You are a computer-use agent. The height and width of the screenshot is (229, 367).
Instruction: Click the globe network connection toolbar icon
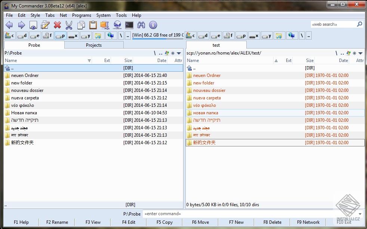117,25
